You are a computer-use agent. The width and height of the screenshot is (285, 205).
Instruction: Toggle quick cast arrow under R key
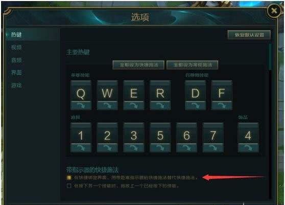pos(160,106)
